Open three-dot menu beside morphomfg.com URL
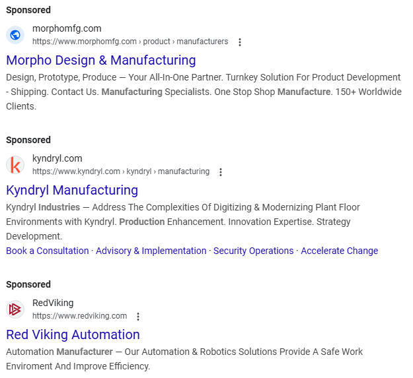The width and height of the screenshot is (413, 378). [x=240, y=42]
